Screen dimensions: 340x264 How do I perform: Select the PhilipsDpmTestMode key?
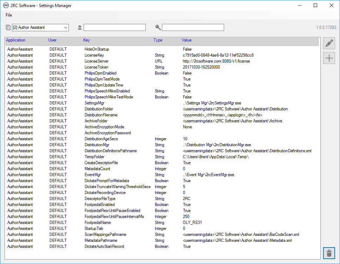pyautogui.click(x=102, y=79)
